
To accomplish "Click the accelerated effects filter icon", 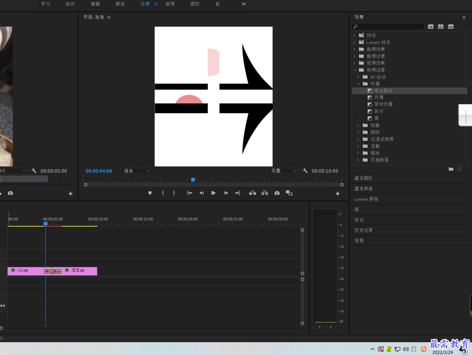I will (x=431, y=27).
